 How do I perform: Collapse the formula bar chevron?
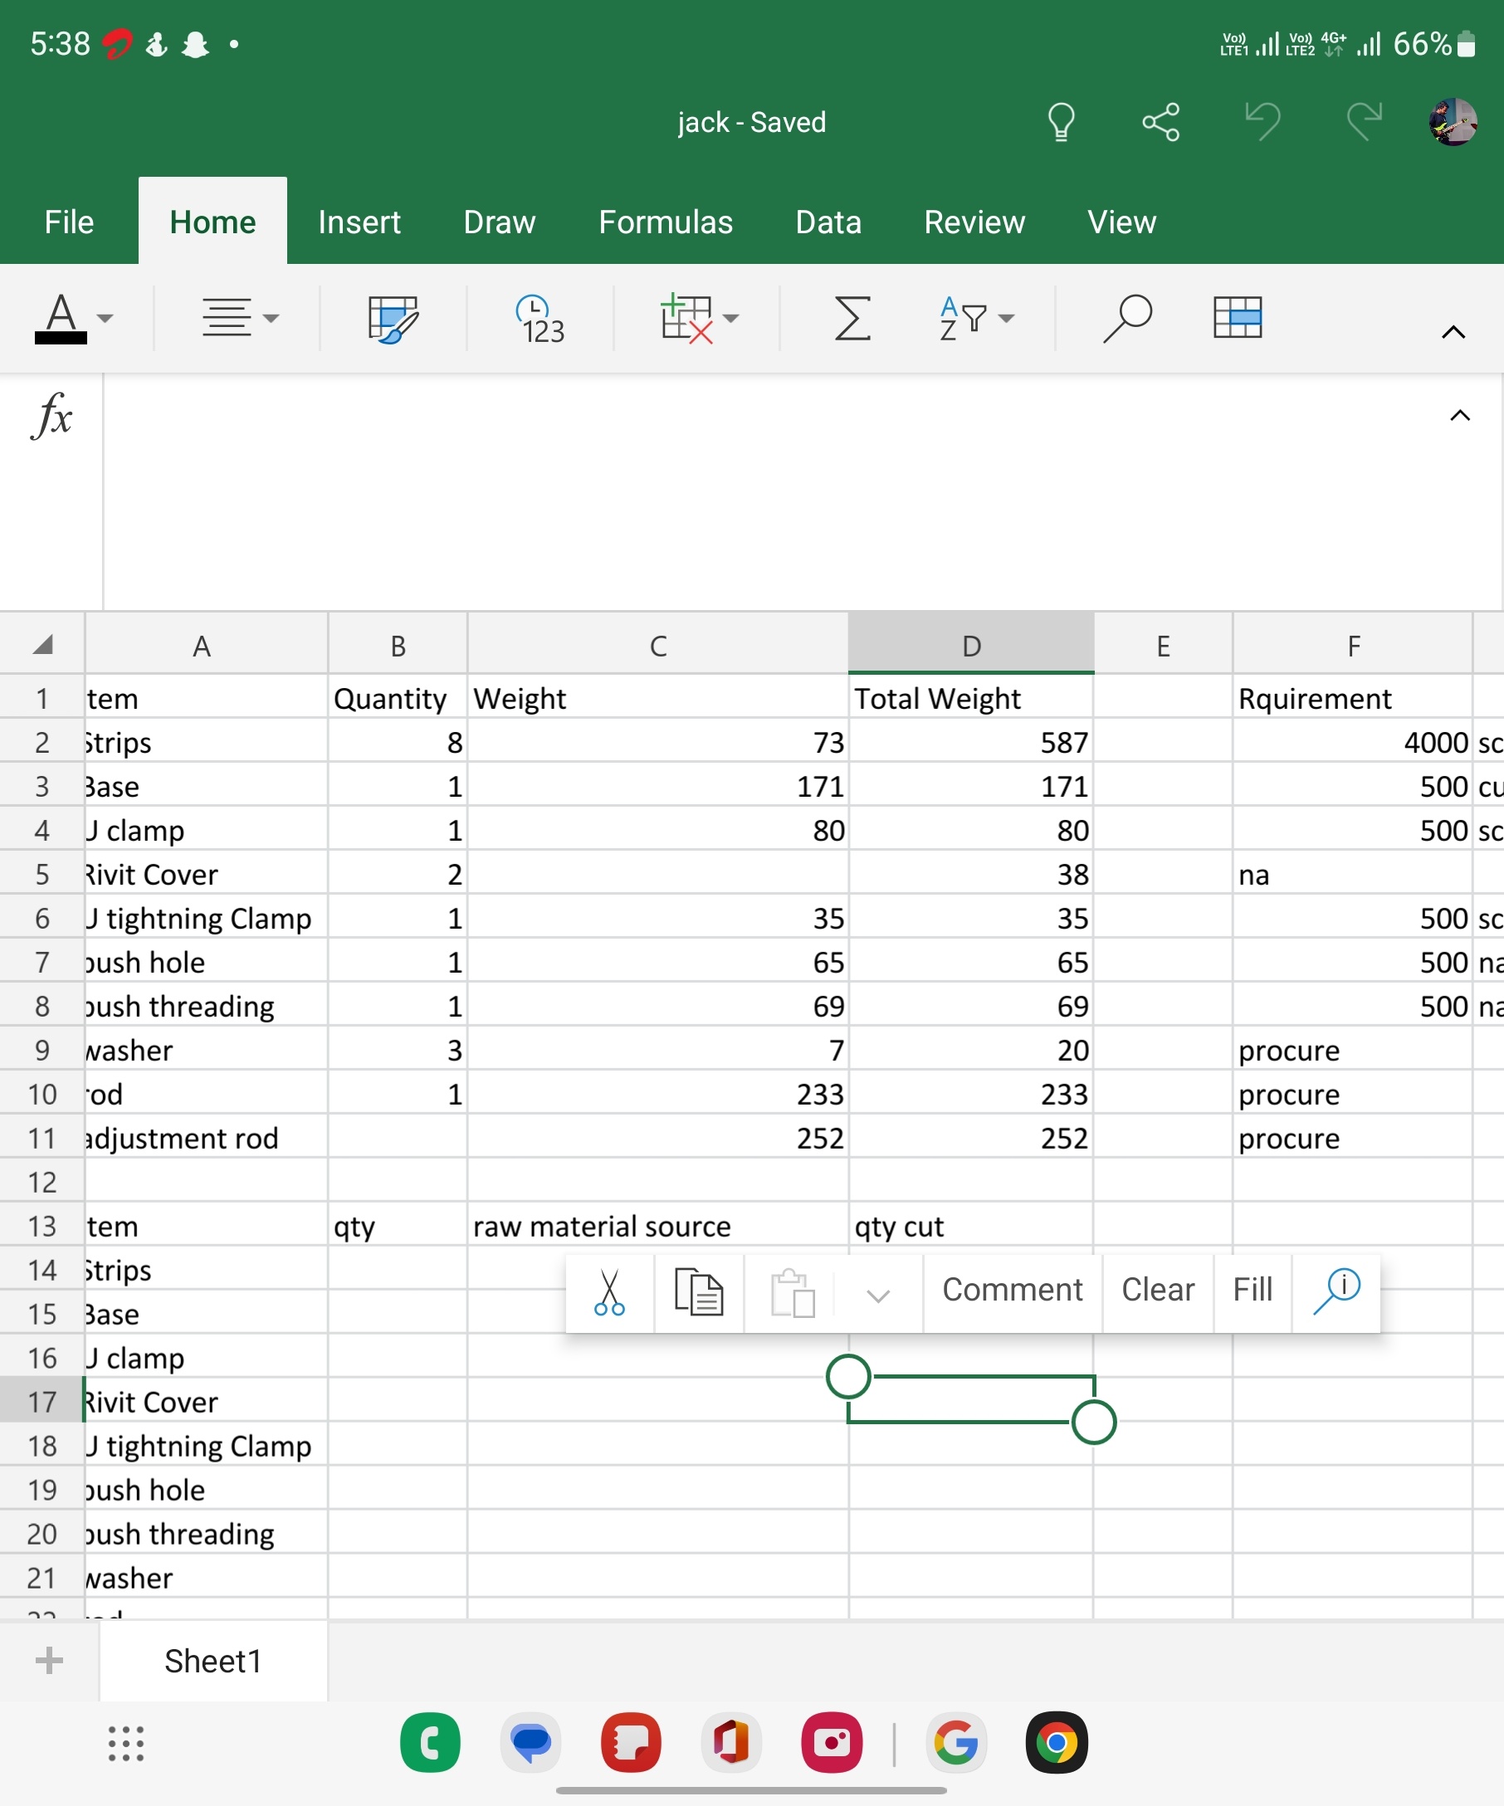click(1460, 415)
